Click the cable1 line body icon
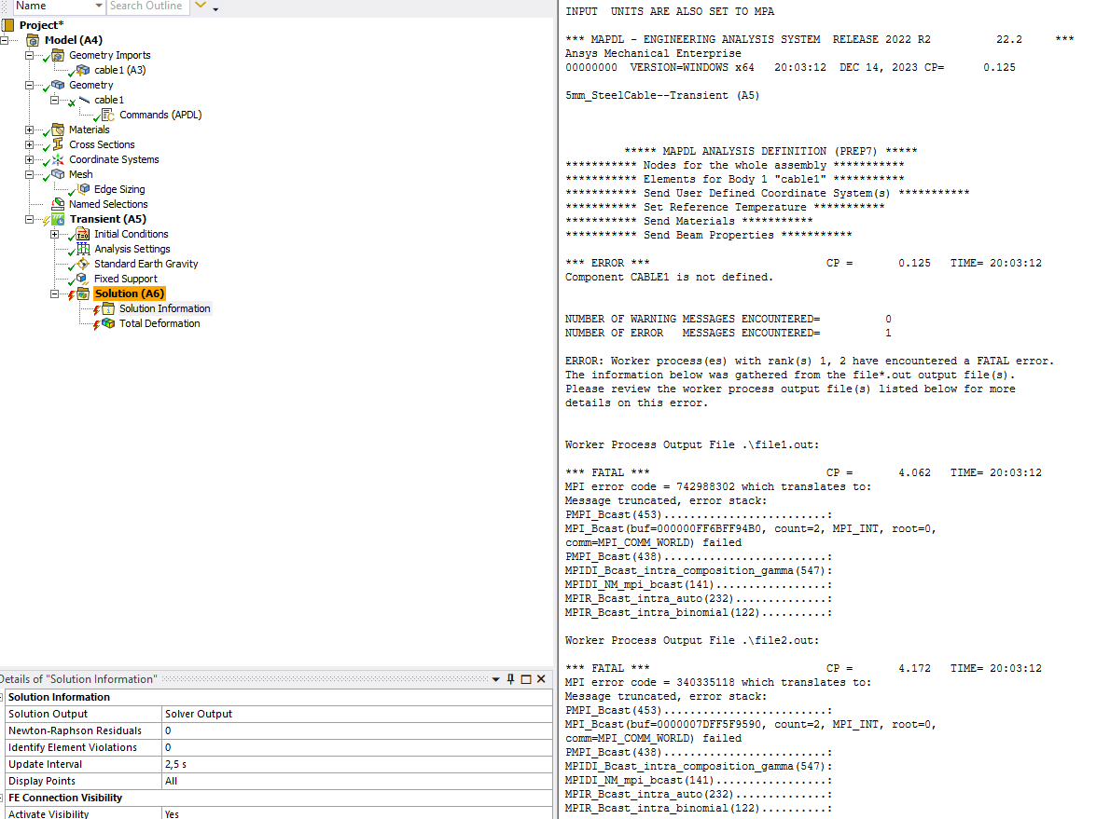The image size is (1096, 819). coord(84,100)
